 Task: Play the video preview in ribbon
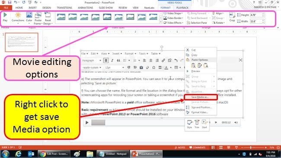coord(5,17)
